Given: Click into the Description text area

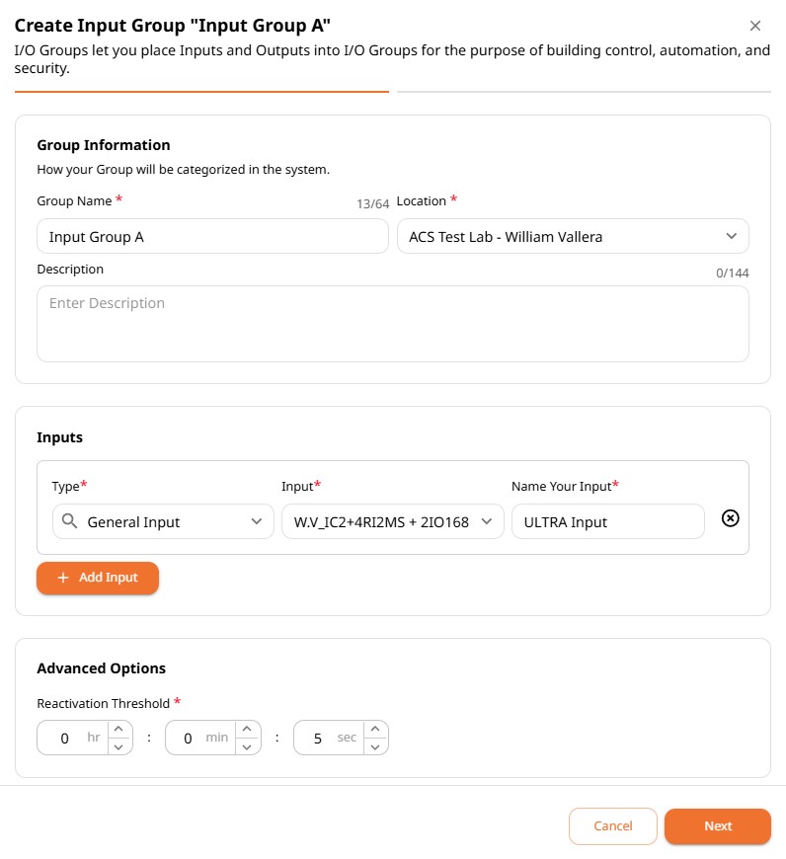Looking at the screenshot, I should [x=393, y=323].
